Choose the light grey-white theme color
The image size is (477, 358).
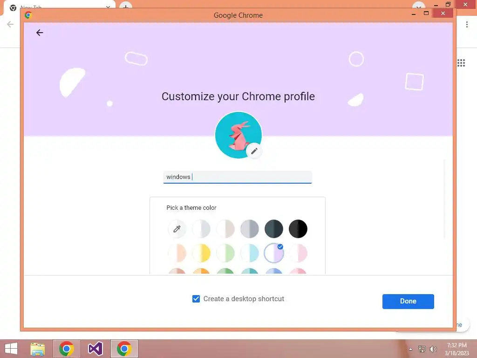[201, 228]
